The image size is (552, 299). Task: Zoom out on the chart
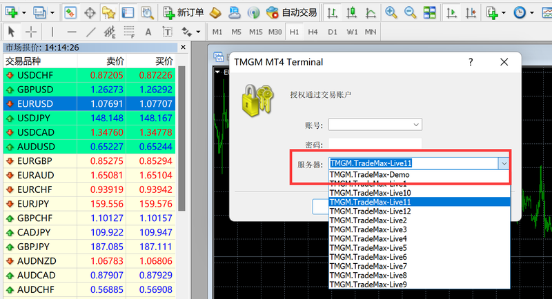coord(410,13)
